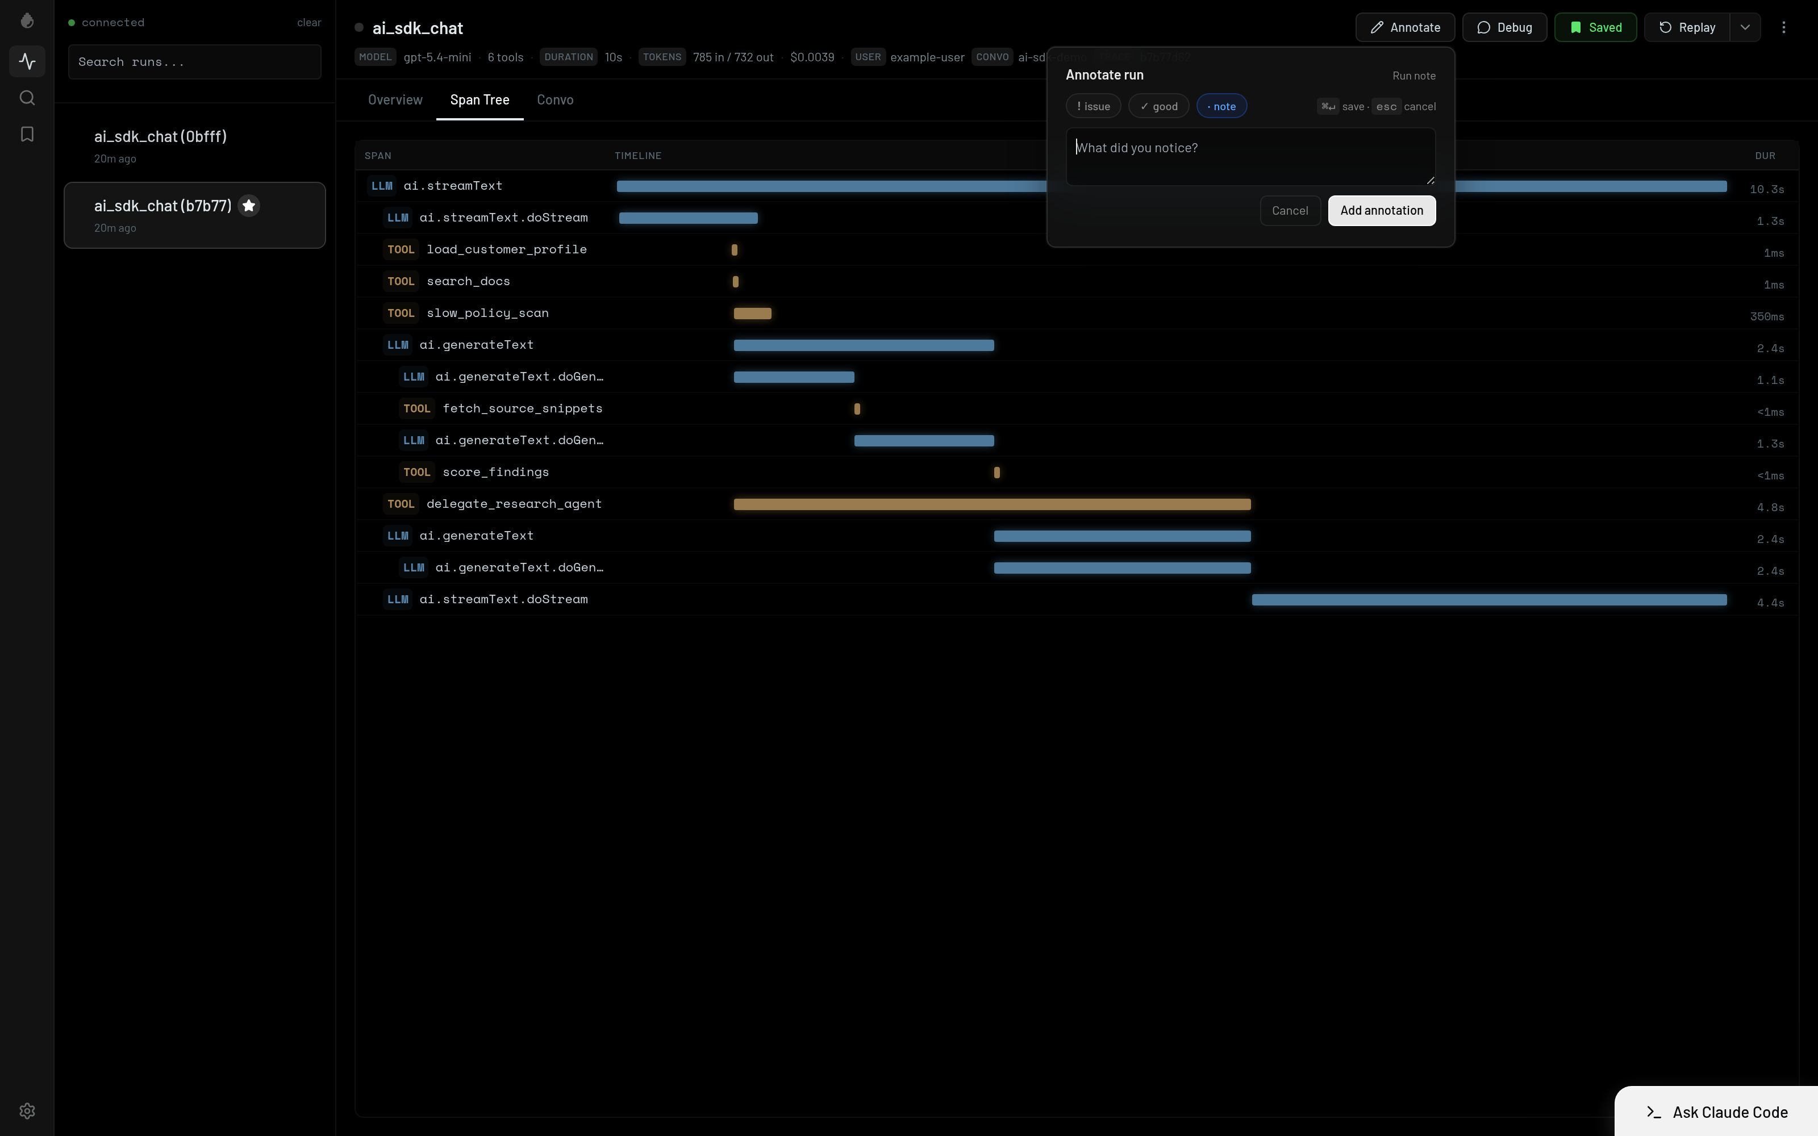Click the ai_sdk_chat run title
Image resolution: width=1818 pixels, height=1136 pixels.
[418, 28]
